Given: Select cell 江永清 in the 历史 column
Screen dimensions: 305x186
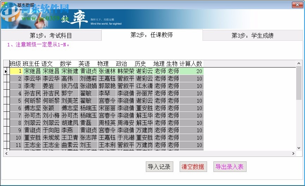Looking at the screenshot, I should (x=144, y=86).
